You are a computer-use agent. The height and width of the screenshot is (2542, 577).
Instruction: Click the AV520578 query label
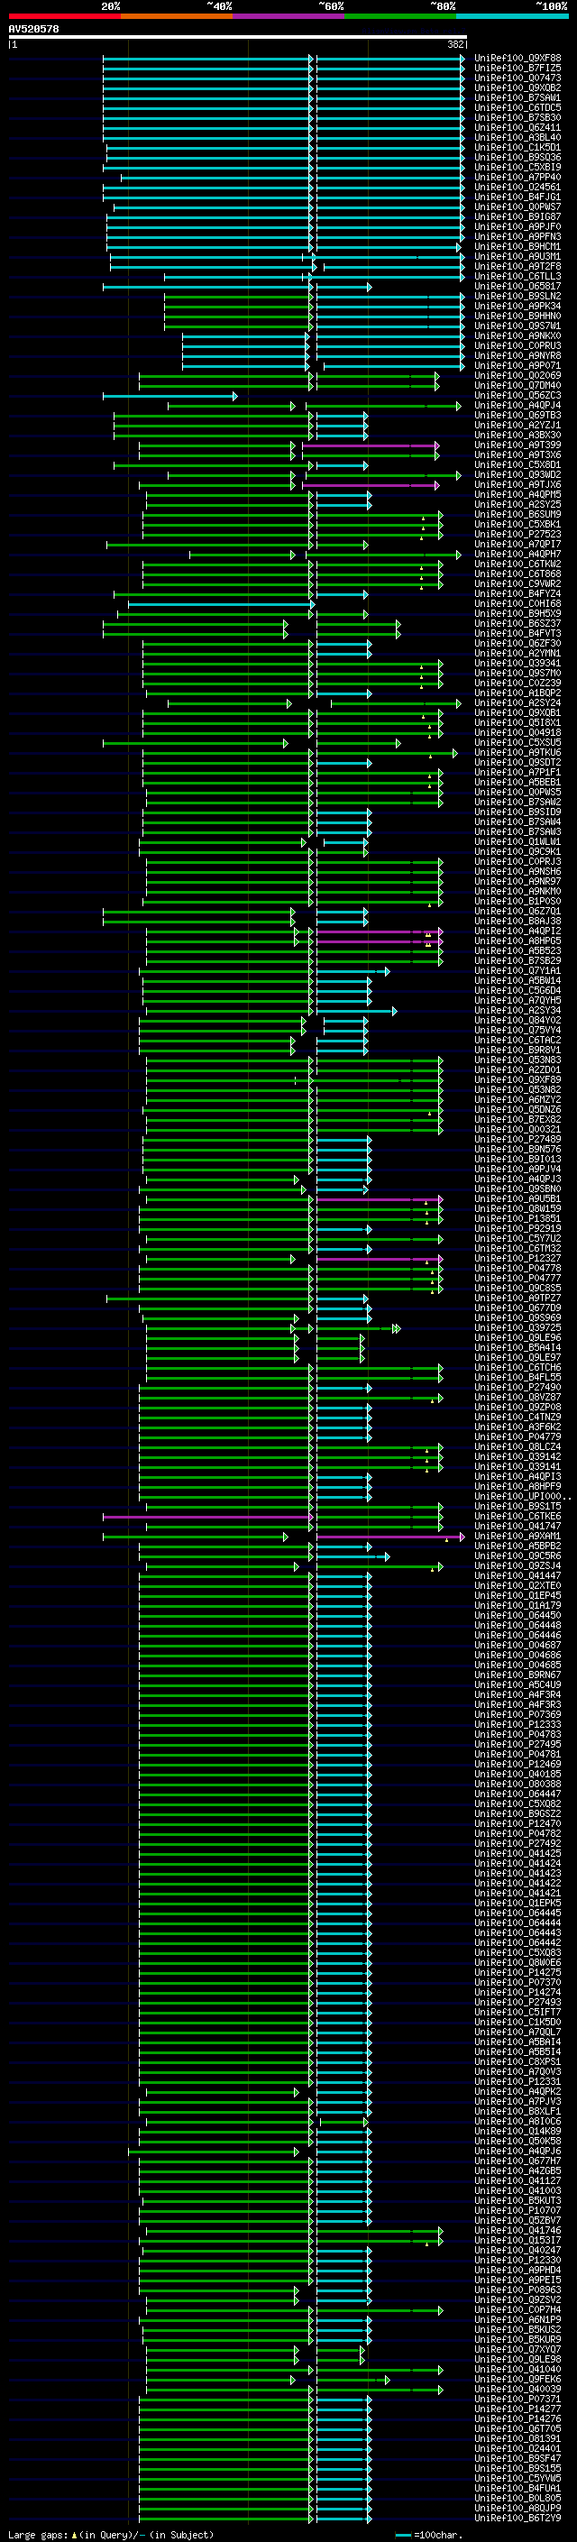[33, 29]
